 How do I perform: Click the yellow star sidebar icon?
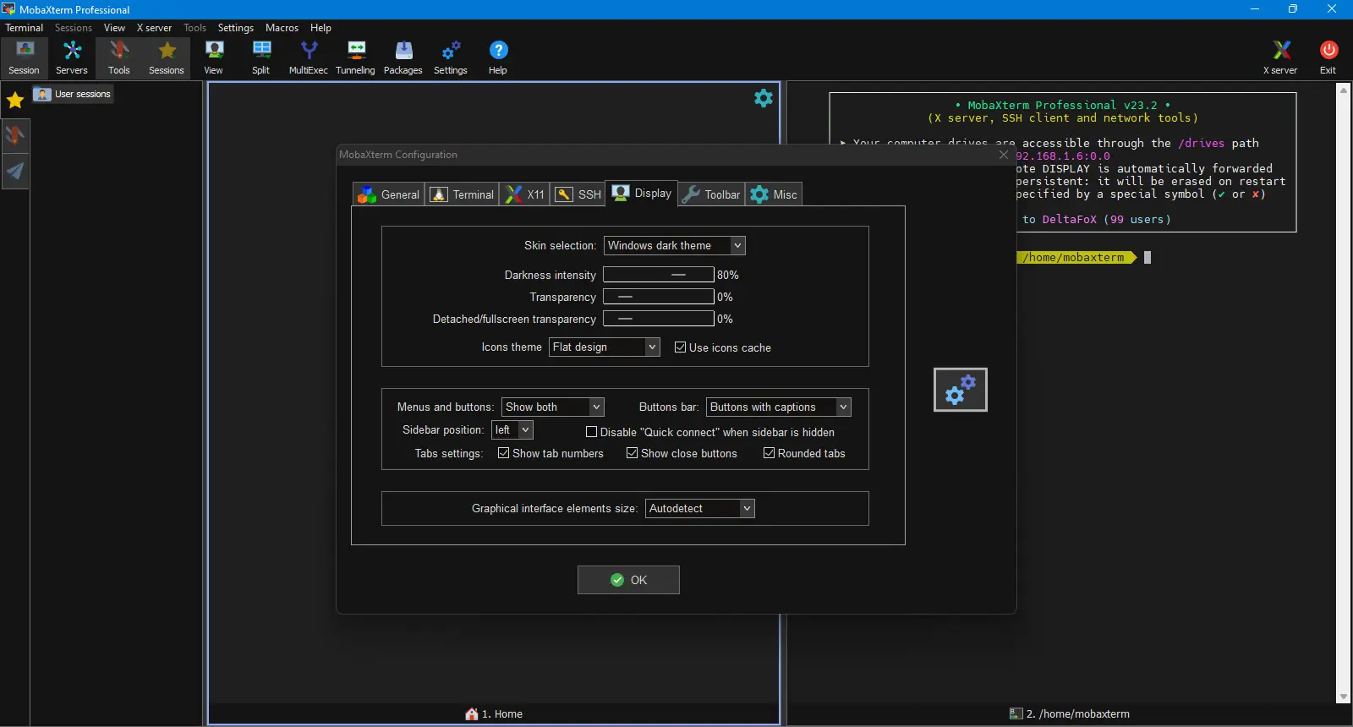(x=15, y=101)
